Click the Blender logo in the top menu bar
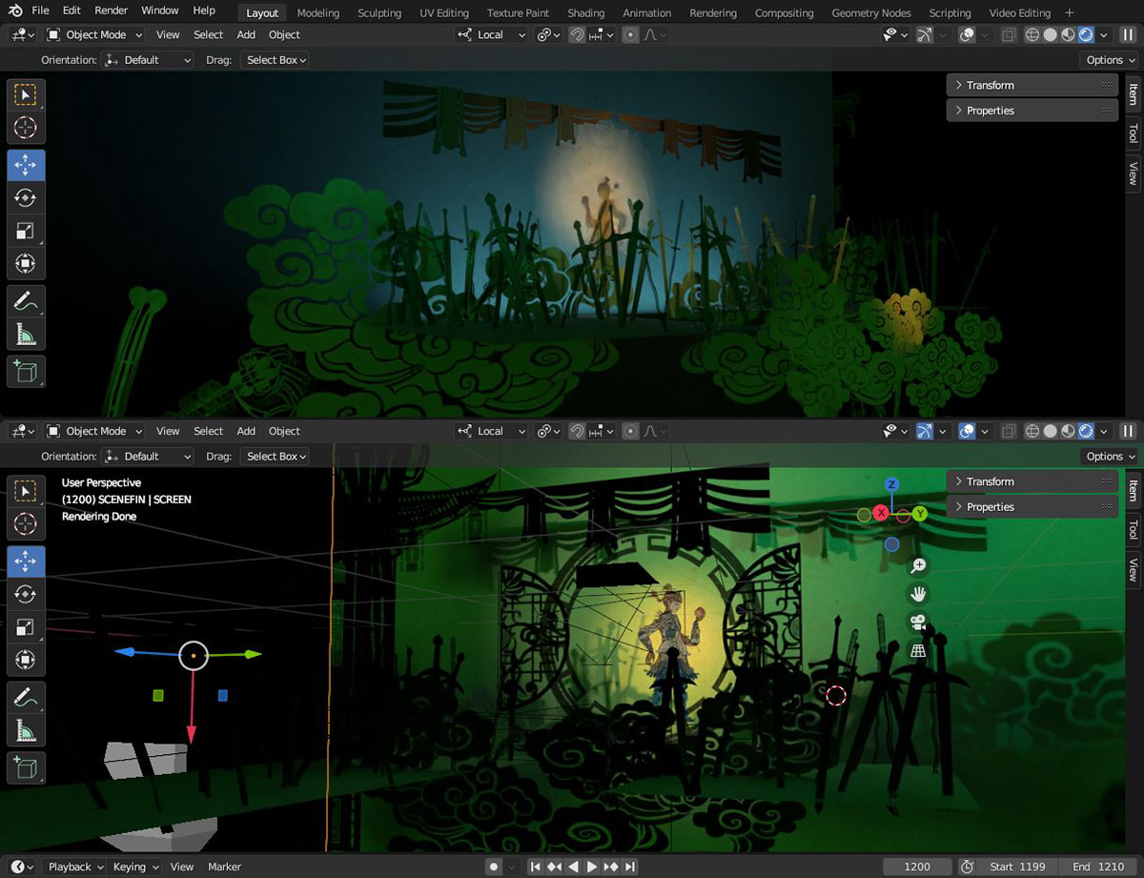 [x=15, y=10]
